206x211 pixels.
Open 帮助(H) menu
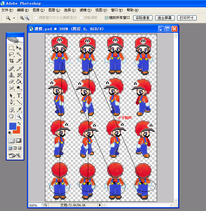(133, 10)
